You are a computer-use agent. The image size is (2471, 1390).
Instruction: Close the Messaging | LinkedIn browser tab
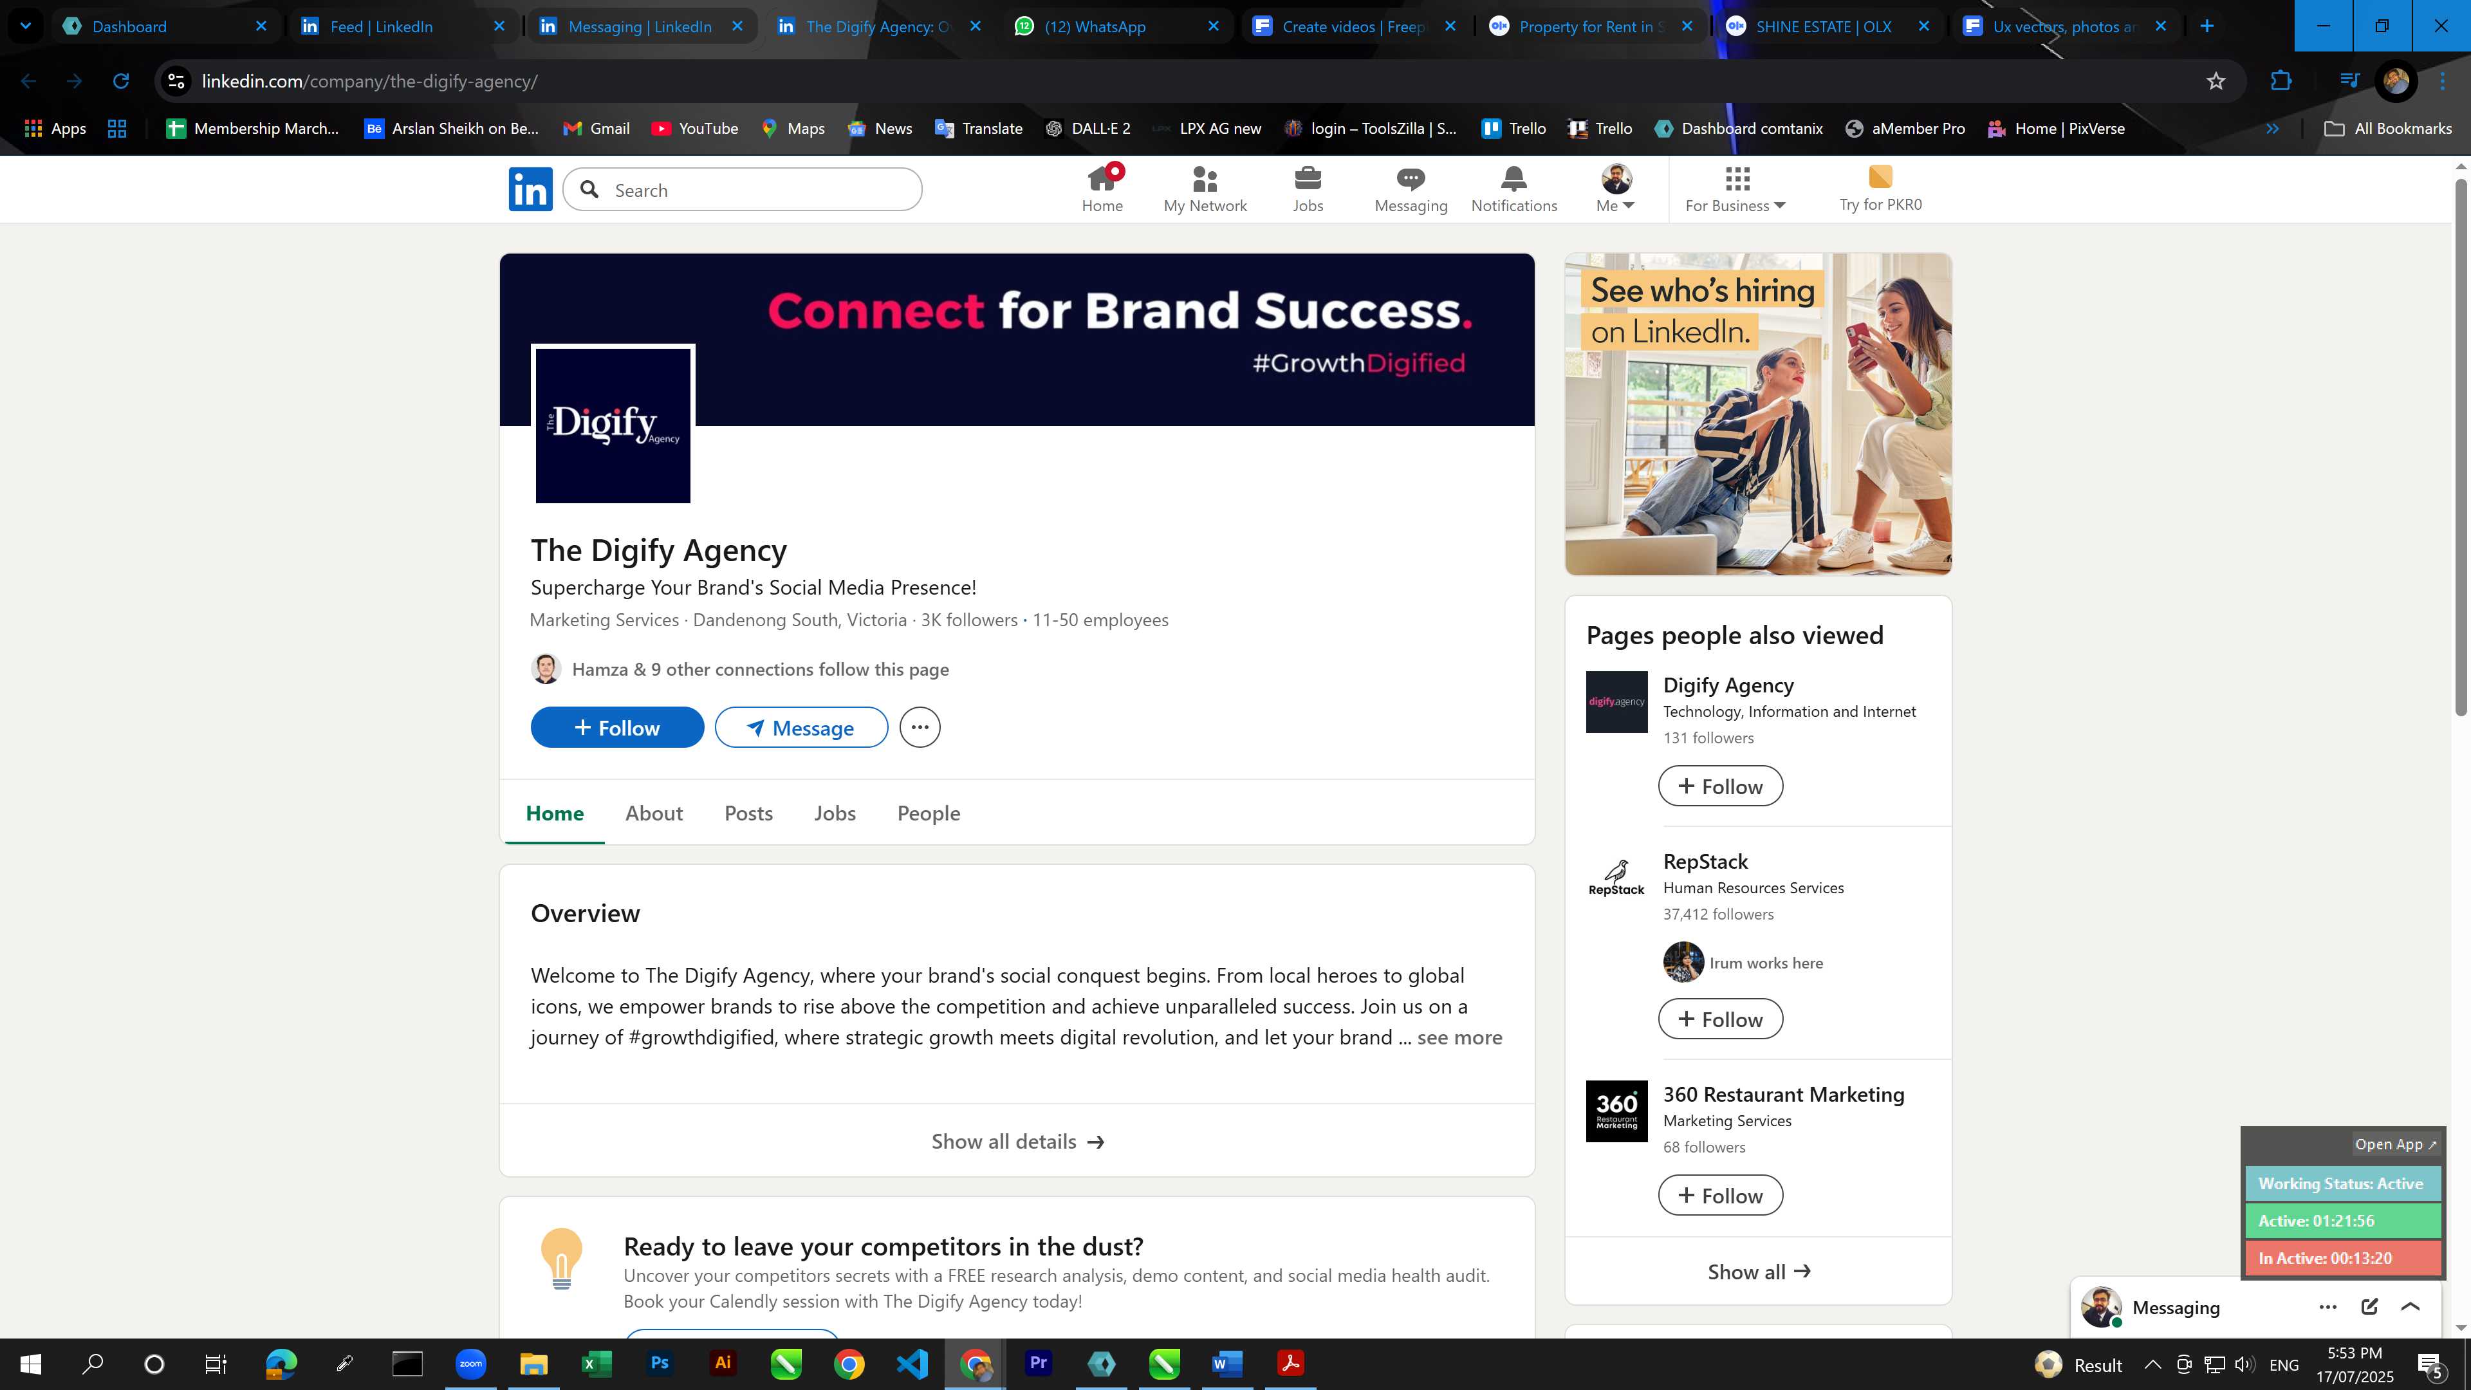[737, 26]
